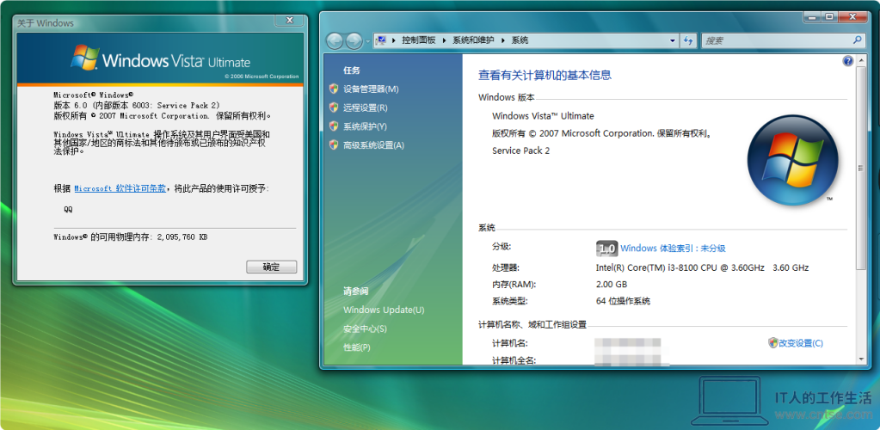Click 确定 button in 关于 Windows dialog
Viewport: 880px width, 430px height.
[x=271, y=267]
